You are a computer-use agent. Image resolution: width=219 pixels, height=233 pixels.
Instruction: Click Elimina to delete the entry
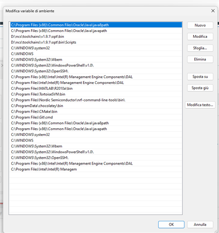[200, 59]
